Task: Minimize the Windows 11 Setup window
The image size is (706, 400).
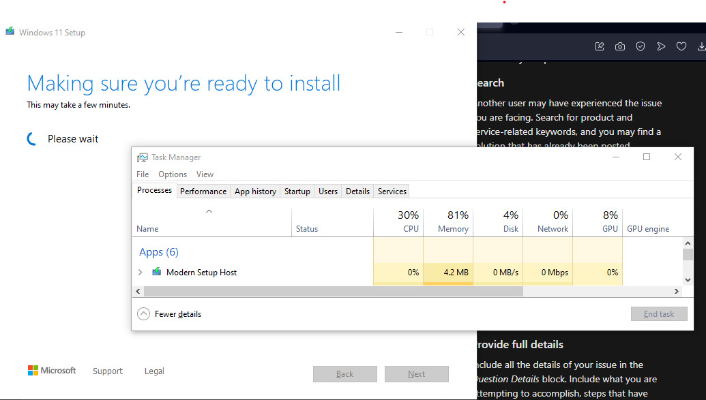Action: 399,32
